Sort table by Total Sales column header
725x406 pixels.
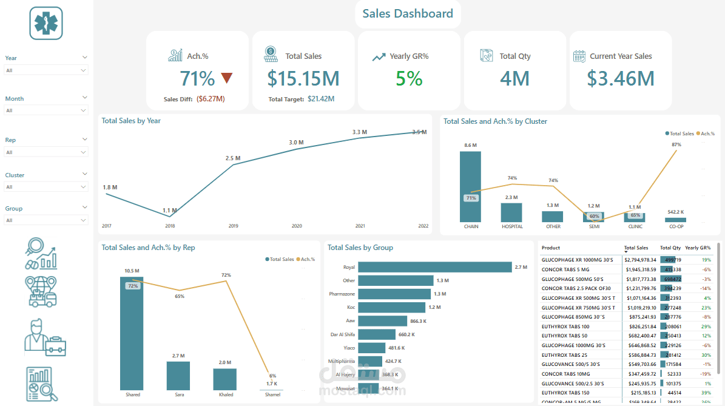pos(636,248)
